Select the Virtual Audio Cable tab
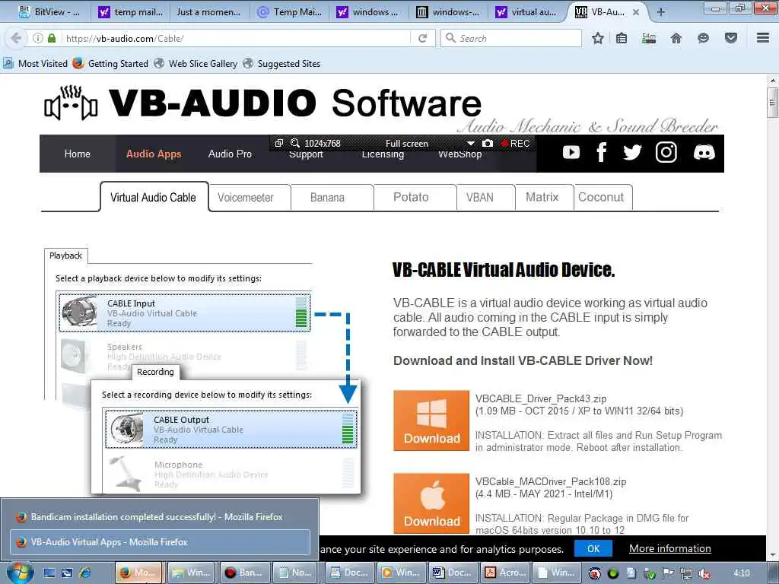This screenshot has height=584, width=779. tap(154, 197)
